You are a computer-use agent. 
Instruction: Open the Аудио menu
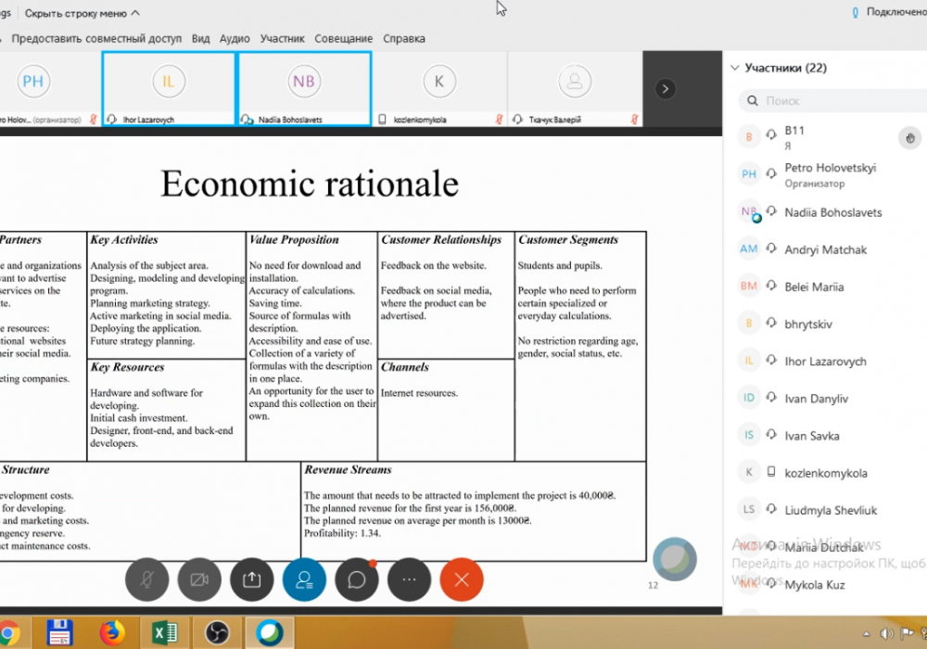pos(235,39)
